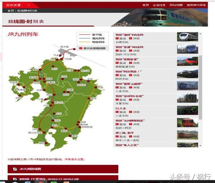
Task: Click the train list scroll-up arrow
Action: [x=200, y=34]
